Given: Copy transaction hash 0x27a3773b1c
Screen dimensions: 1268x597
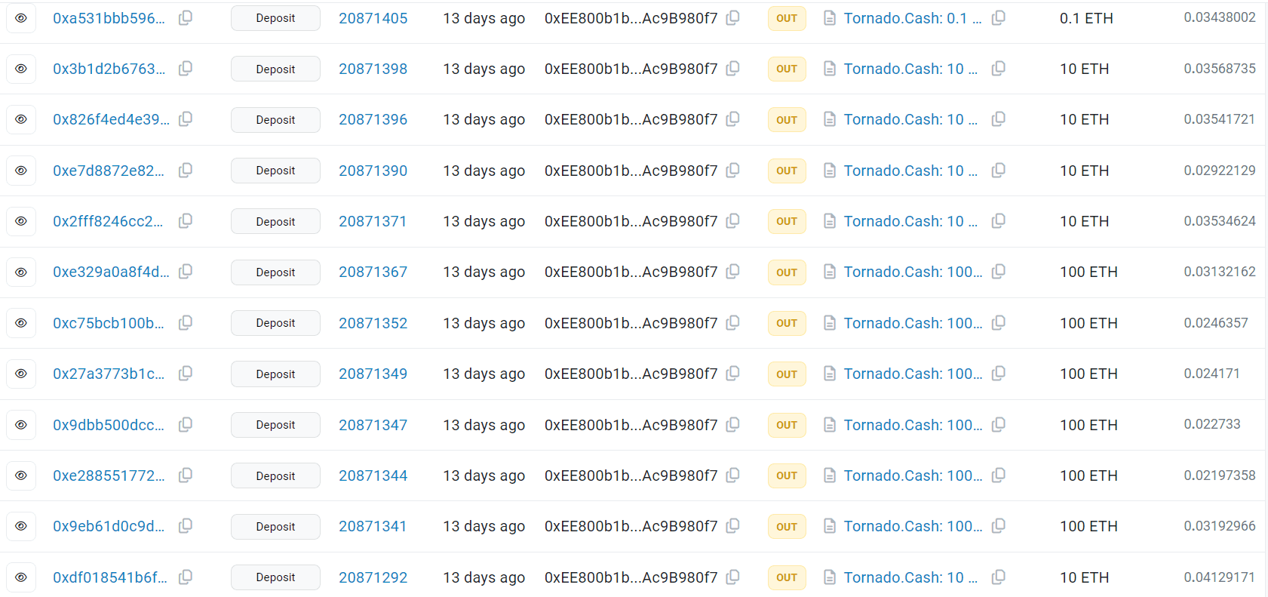Looking at the screenshot, I should [186, 373].
